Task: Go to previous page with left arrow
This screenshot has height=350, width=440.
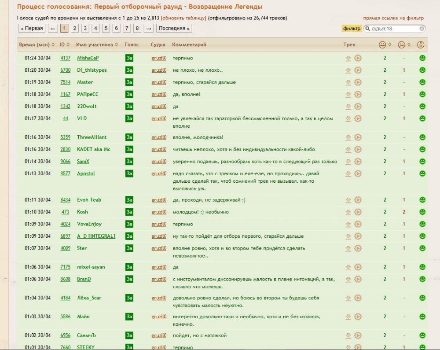Action: (53, 28)
